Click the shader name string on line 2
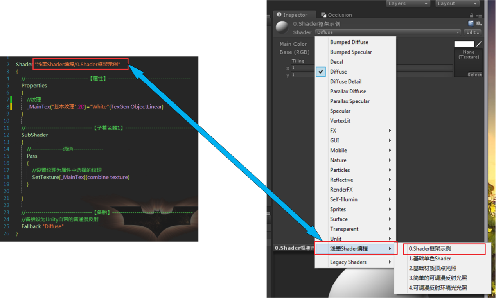The height and width of the screenshot is (298, 496). pos(77,64)
